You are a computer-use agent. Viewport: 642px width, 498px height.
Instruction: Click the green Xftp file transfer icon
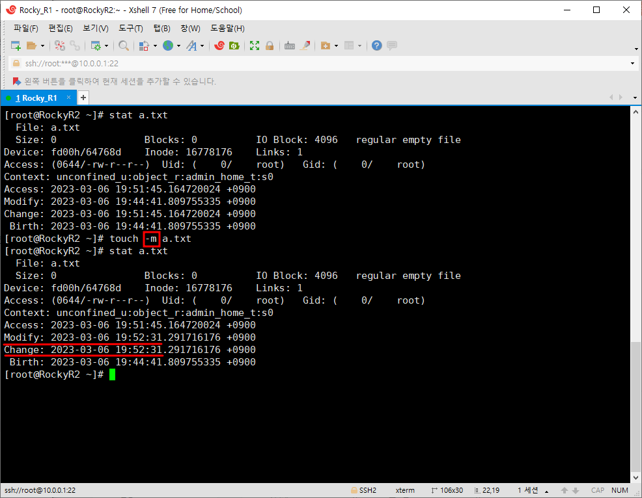pos(234,46)
